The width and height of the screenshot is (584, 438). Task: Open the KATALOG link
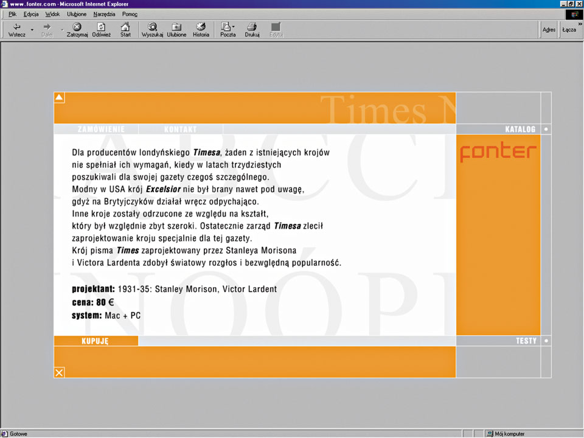point(520,129)
